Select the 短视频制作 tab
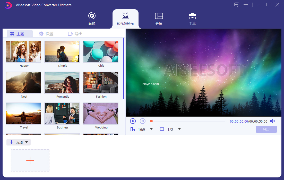 click(x=125, y=19)
